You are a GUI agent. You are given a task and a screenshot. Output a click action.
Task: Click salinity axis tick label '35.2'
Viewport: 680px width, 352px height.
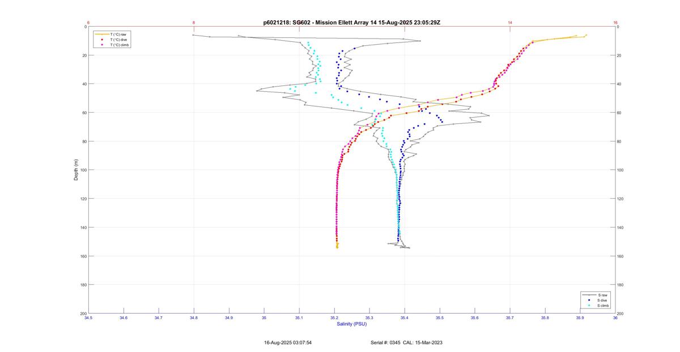tap(334, 318)
